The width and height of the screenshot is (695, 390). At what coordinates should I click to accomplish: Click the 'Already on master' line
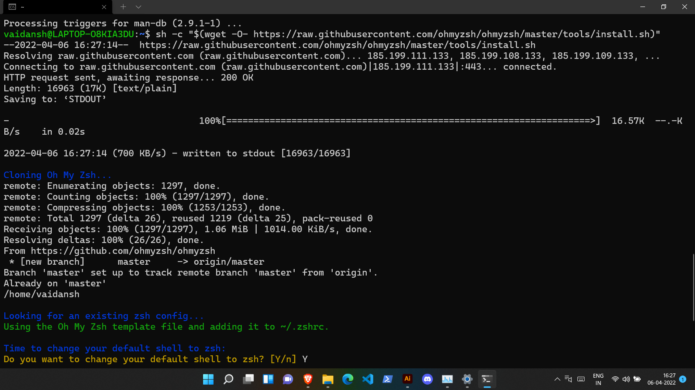(x=55, y=283)
